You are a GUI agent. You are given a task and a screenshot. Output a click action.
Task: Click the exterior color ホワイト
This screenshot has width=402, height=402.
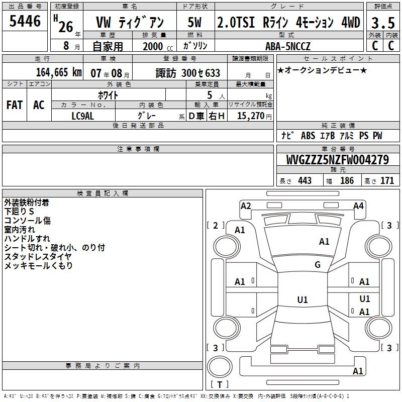coord(108,95)
